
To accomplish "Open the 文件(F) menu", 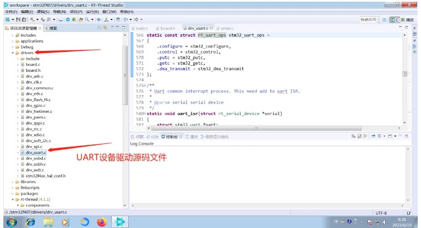I will click(x=11, y=12).
